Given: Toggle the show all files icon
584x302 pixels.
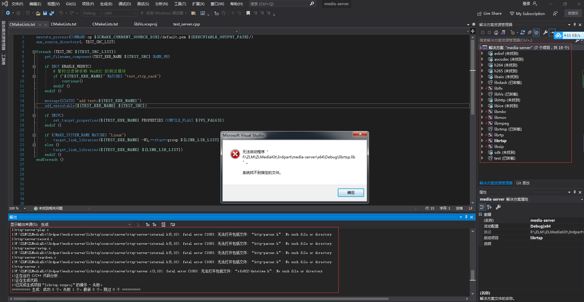Looking at the screenshot, I should tap(536, 32).
